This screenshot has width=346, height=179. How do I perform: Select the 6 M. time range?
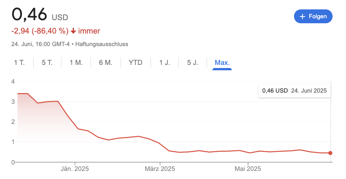[x=105, y=63]
